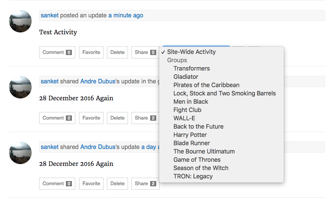
Task: Open 'a day ago' timestamp link
Action: pos(149,147)
